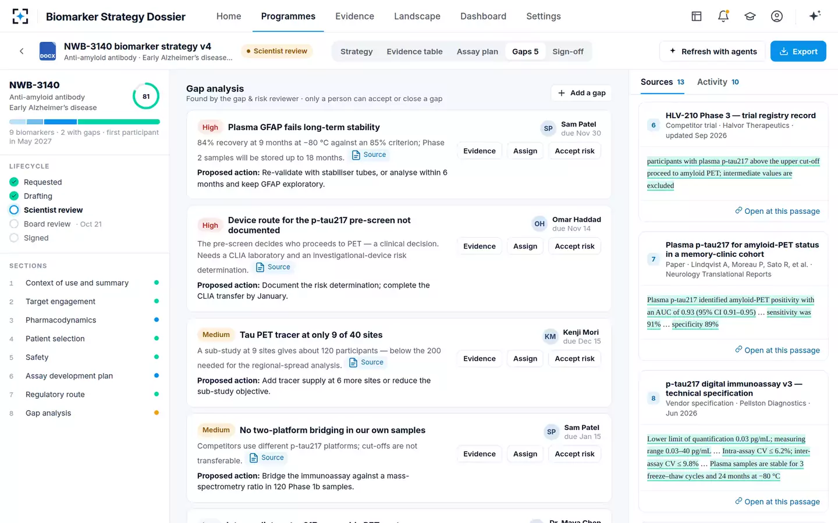Click the sparkle AI assistant icon
The image size is (838, 523).
(815, 16)
